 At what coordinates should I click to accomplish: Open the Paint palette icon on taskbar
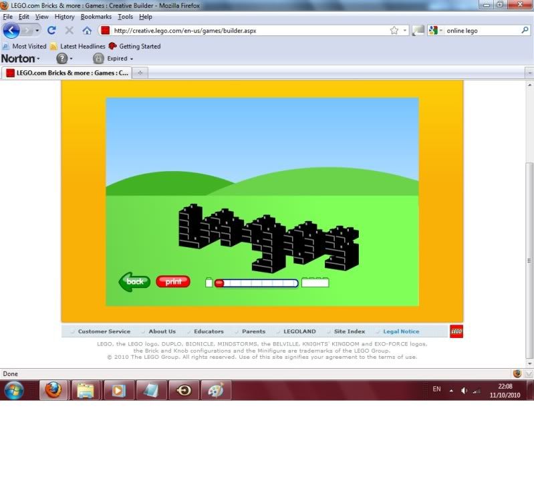(216, 390)
